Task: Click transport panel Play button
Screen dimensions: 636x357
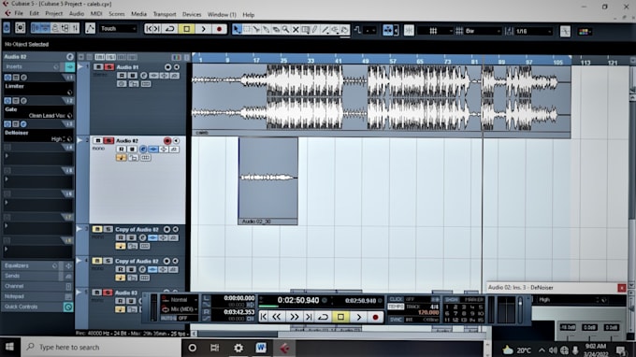Action: pos(358,317)
